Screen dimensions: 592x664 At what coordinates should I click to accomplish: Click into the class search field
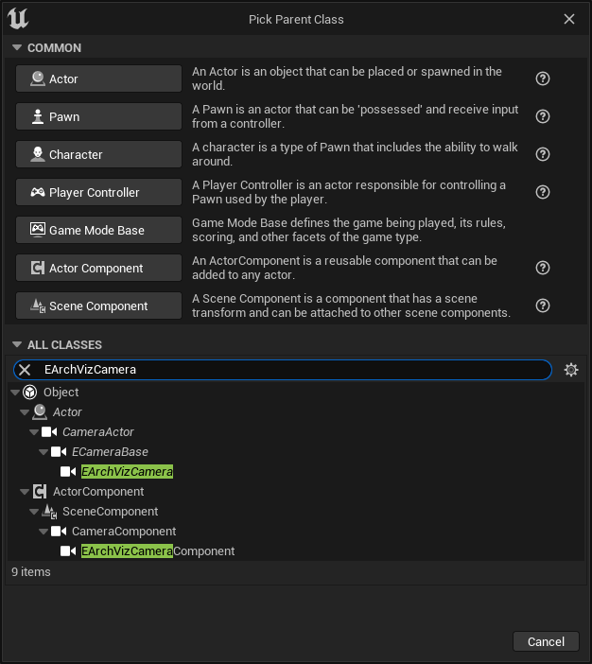click(x=284, y=370)
